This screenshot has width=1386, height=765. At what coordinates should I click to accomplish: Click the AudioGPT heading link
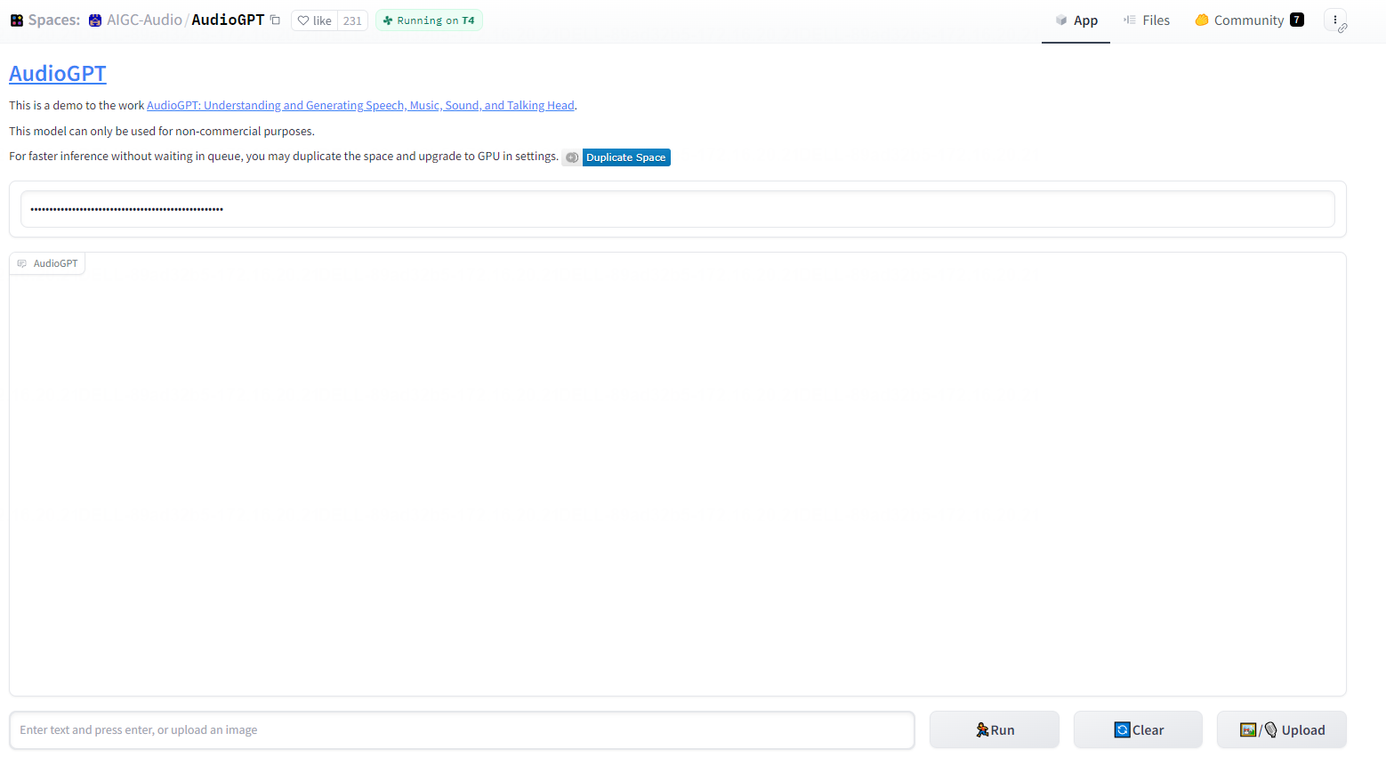(x=58, y=74)
